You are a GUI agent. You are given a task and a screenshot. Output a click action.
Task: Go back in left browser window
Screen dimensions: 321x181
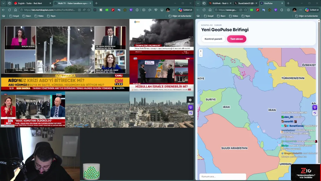[x=4, y=10]
